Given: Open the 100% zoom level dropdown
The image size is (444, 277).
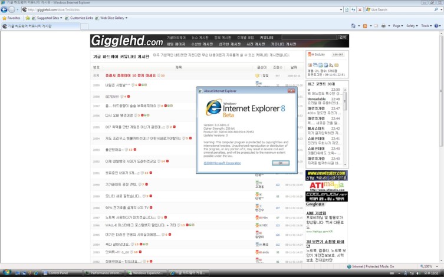Looking at the screenshot, I should (x=438, y=266).
